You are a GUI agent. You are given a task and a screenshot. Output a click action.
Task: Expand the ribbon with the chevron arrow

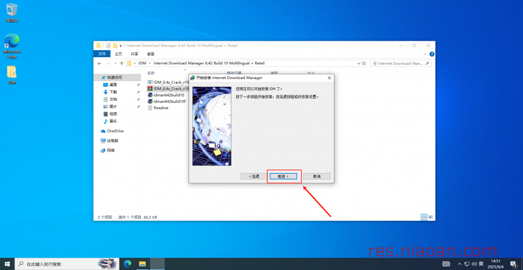(x=426, y=54)
